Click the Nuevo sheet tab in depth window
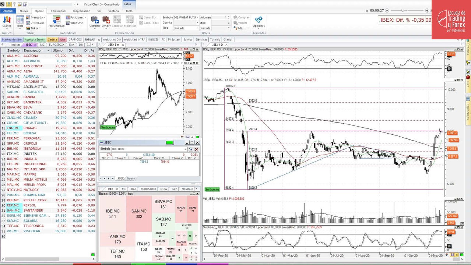The height and width of the screenshot is (265, 471). coord(131,179)
